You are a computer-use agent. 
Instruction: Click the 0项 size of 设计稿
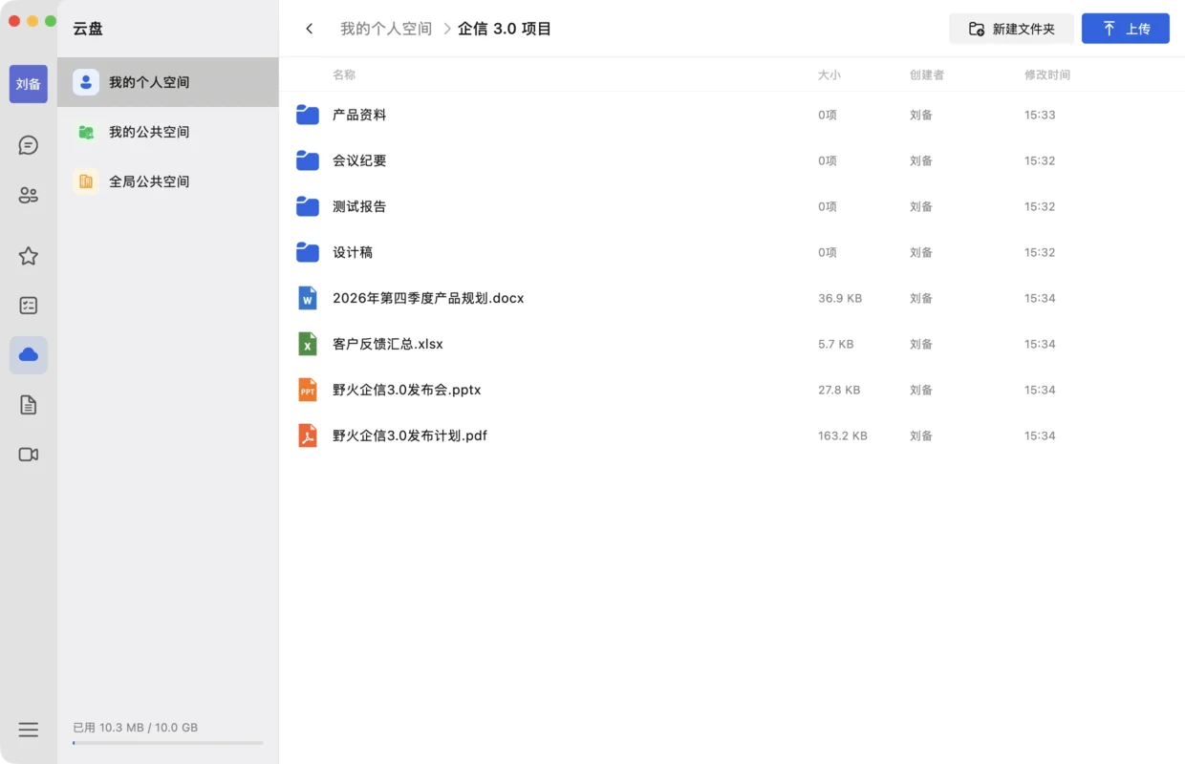828,252
